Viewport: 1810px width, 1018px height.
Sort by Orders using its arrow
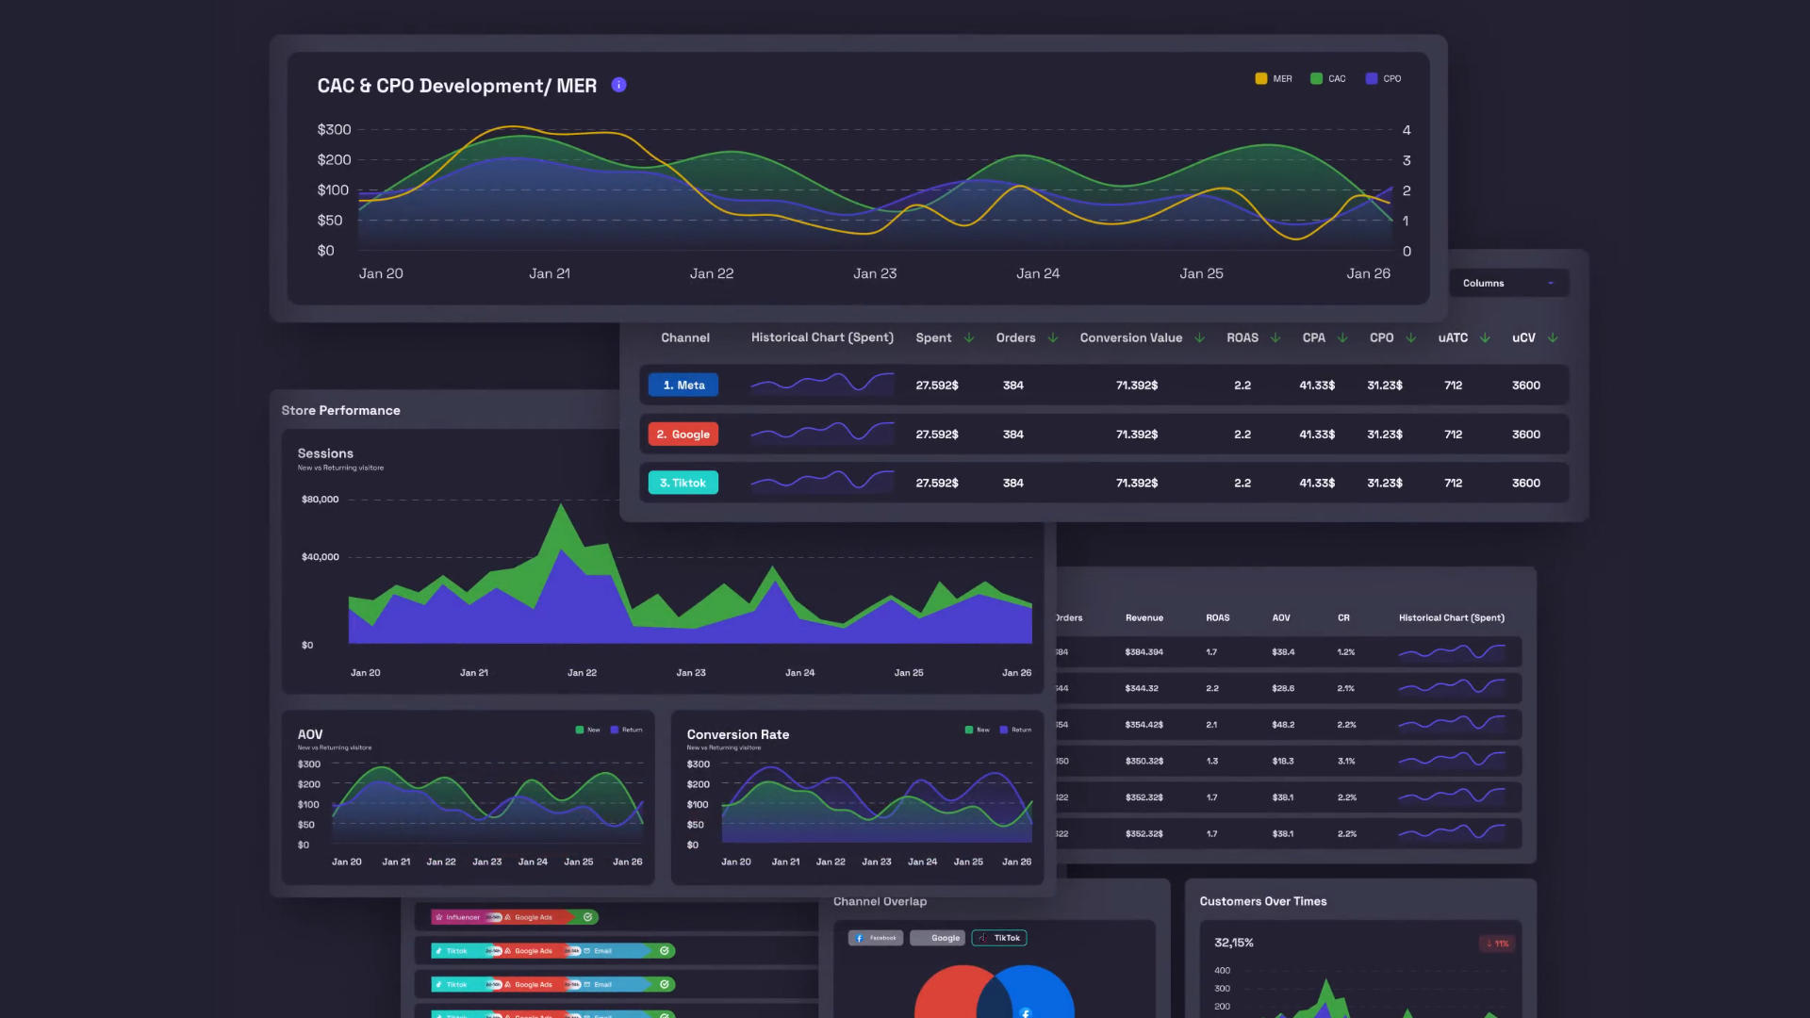(1052, 337)
